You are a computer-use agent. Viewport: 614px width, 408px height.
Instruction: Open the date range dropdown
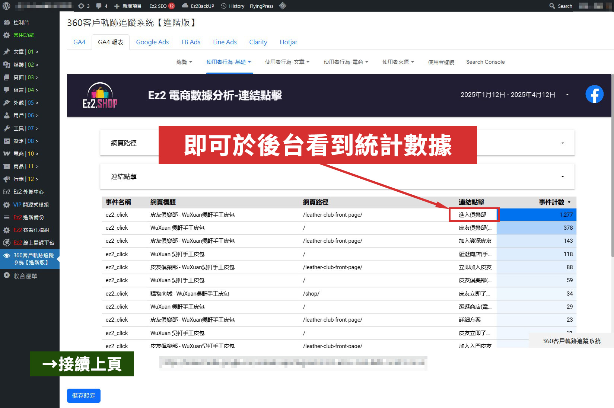pyautogui.click(x=567, y=95)
